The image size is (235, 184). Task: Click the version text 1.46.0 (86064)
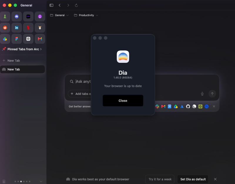click(123, 77)
